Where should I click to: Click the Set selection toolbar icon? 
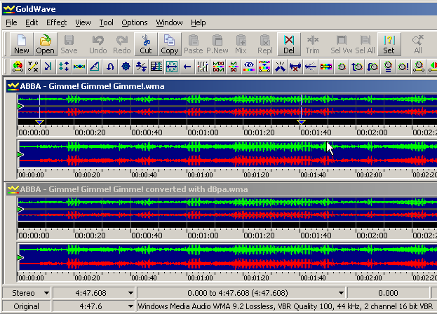pyautogui.click(x=388, y=44)
